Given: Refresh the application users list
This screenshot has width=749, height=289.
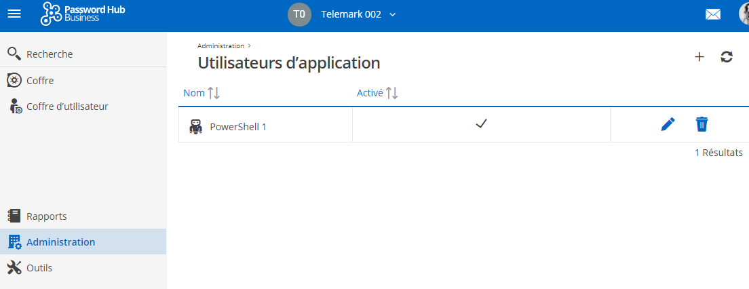Looking at the screenshot, I should point(727,57).
